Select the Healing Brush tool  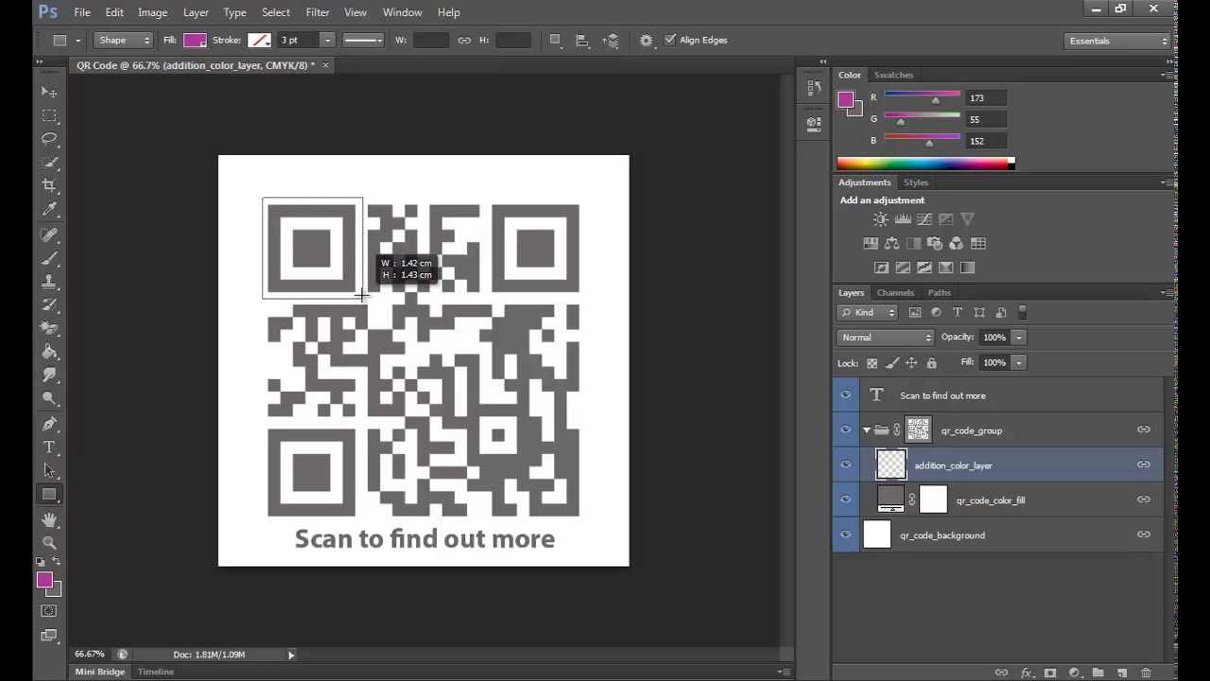[49, 235]
